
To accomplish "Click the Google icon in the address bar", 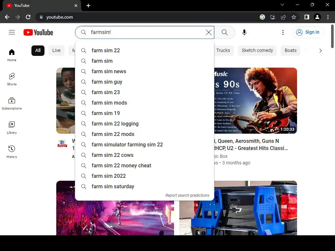I will tap(262, 17).
